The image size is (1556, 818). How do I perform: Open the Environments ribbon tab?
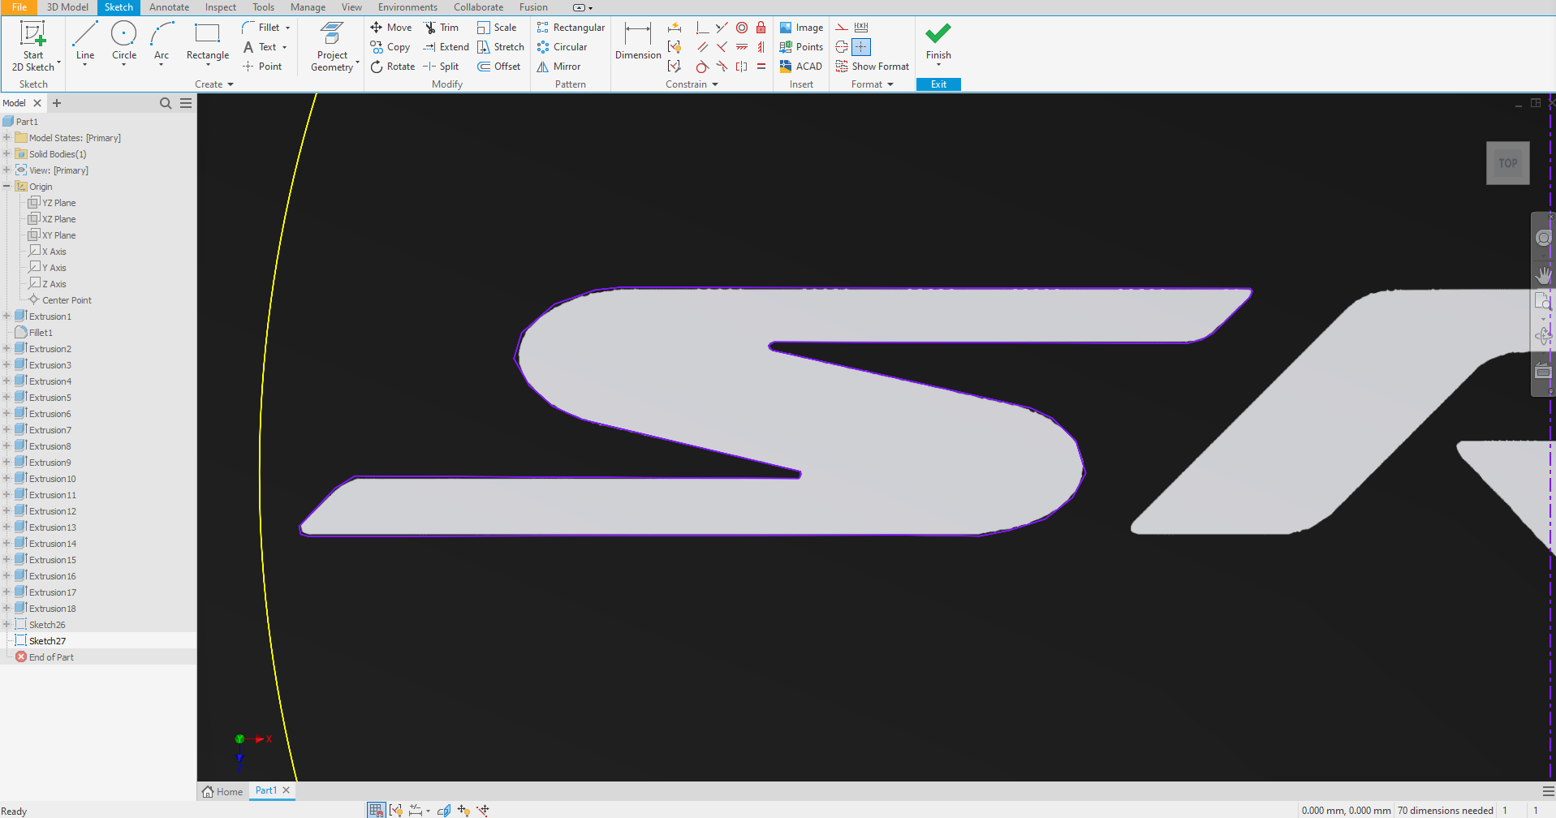pyautogui.click(x=407, y=7)
